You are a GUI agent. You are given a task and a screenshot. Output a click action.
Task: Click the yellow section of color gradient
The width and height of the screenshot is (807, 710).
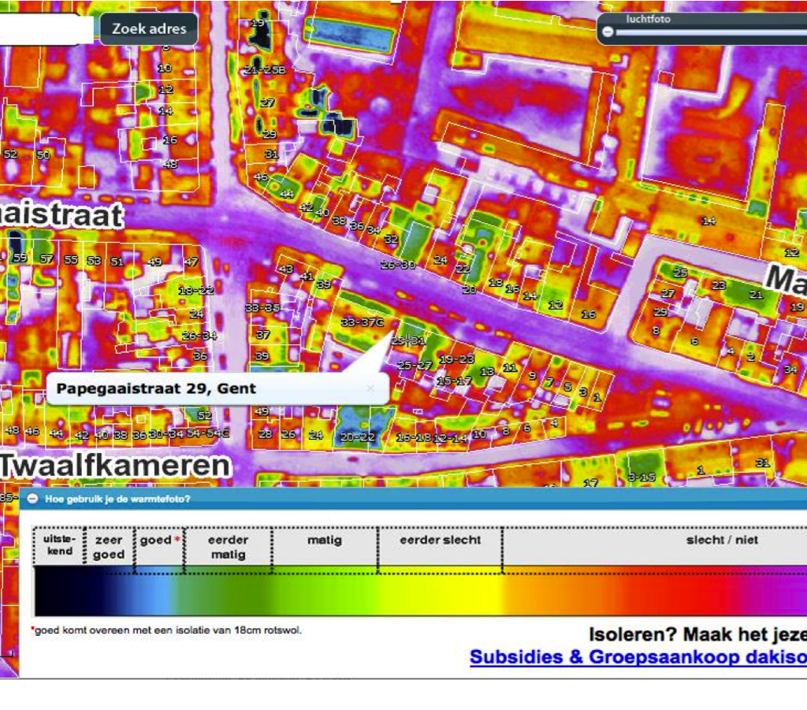(x=465, y=591)
